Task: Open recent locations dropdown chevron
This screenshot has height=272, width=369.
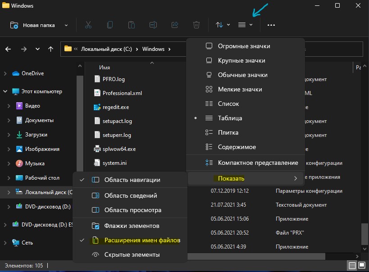Action: point(37,49)
